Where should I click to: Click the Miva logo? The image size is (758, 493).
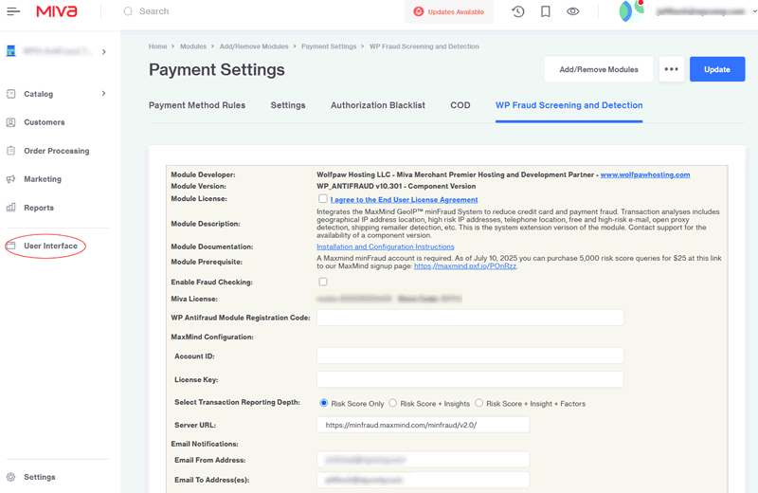tap(57, 11)
